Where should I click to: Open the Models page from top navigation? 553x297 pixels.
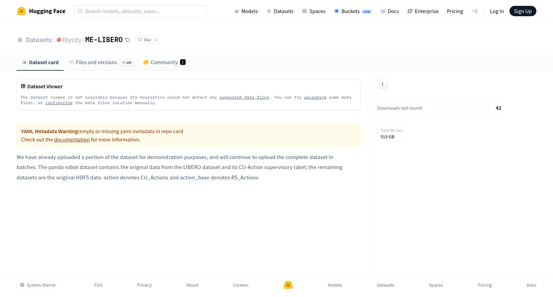point(246,11)
